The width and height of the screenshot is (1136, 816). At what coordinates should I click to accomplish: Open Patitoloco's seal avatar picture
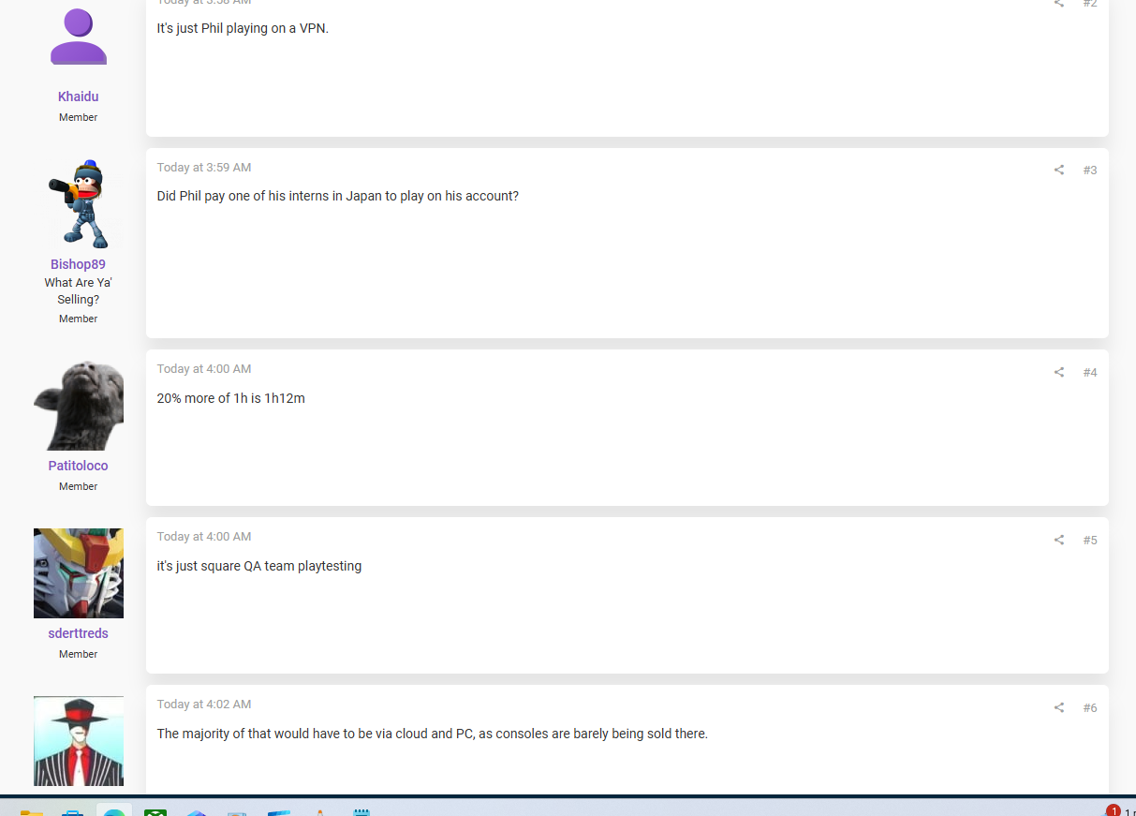point(79,406)
